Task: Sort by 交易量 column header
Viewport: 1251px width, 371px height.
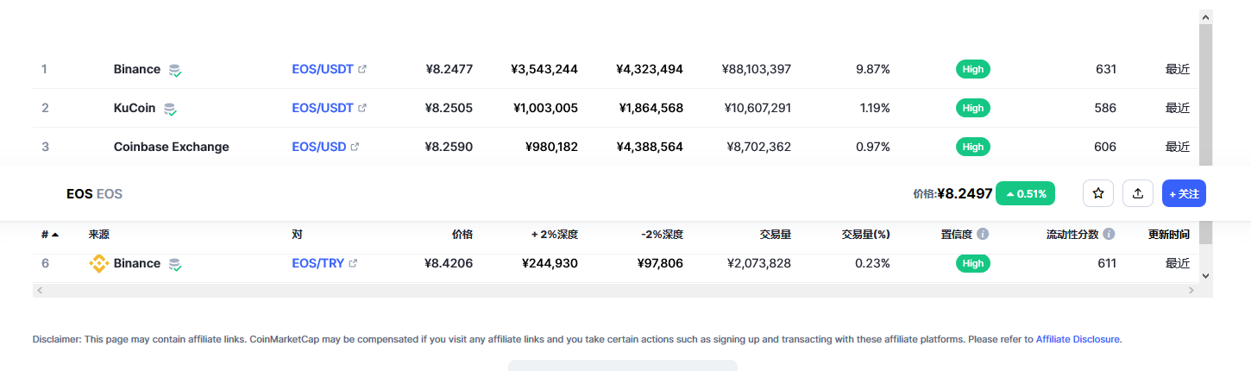Action: pos(775,234)
